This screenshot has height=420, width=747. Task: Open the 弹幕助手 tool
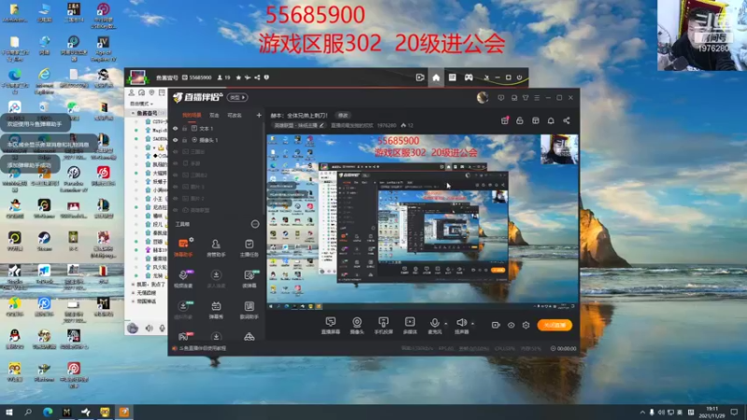point(183,247)
